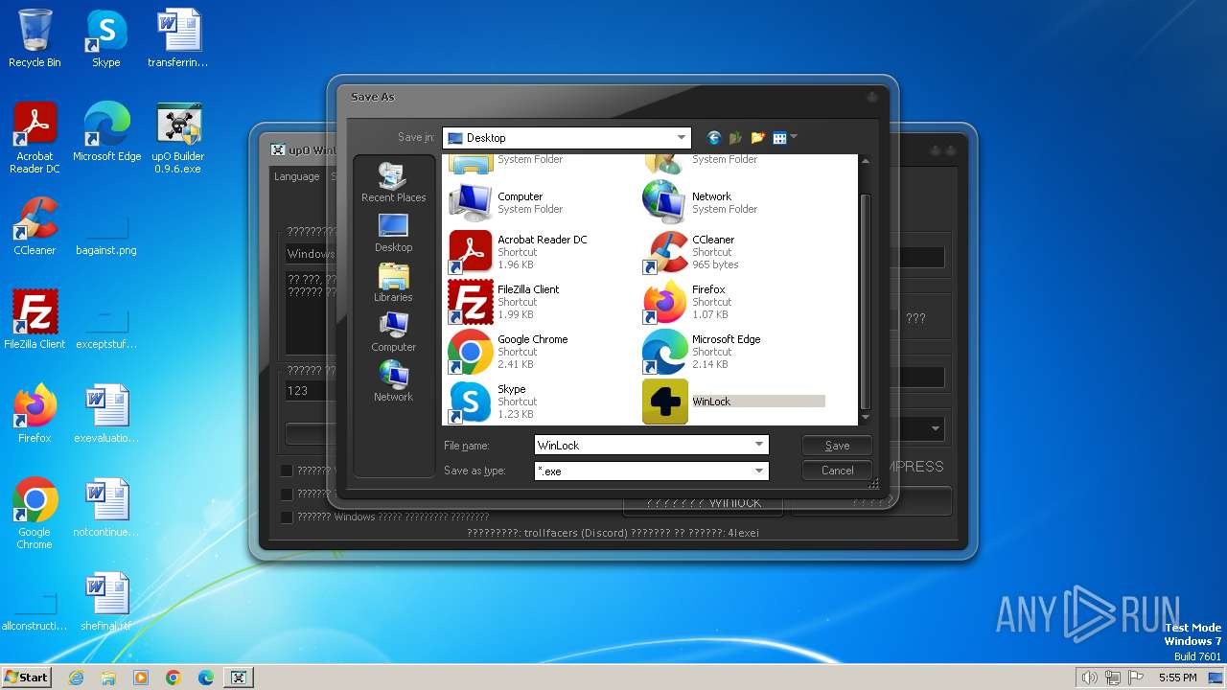
Task: Open Windows Explorer from the taskbar
Action: 108,678
